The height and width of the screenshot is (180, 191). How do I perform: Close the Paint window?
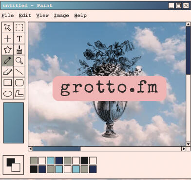186,6
